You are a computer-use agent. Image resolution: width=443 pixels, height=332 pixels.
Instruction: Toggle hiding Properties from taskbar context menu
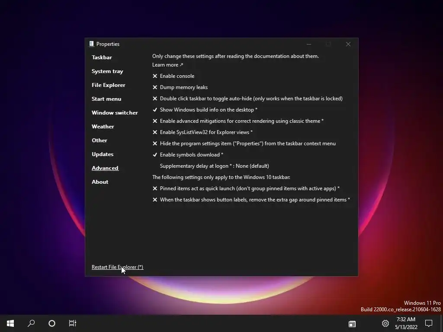click(244, 144)
